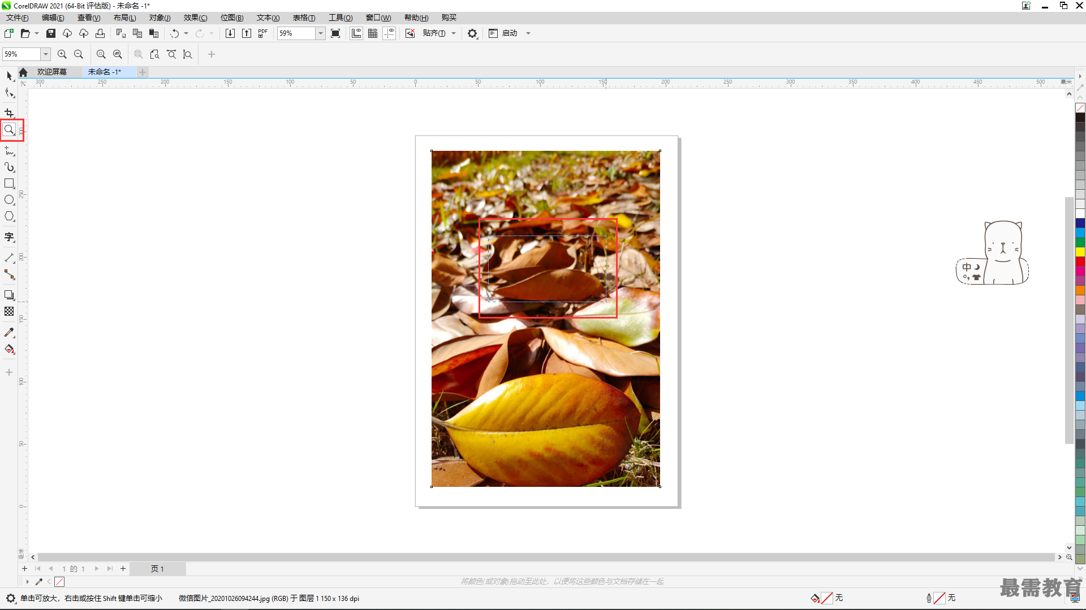Select the Color Eyedropper tool

9,333
